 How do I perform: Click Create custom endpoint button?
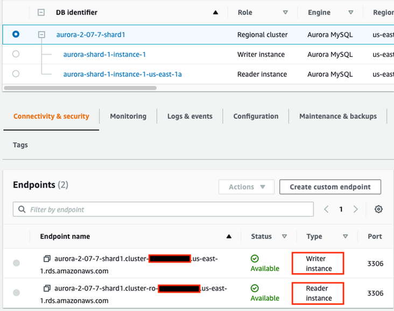tap(330, 187)
